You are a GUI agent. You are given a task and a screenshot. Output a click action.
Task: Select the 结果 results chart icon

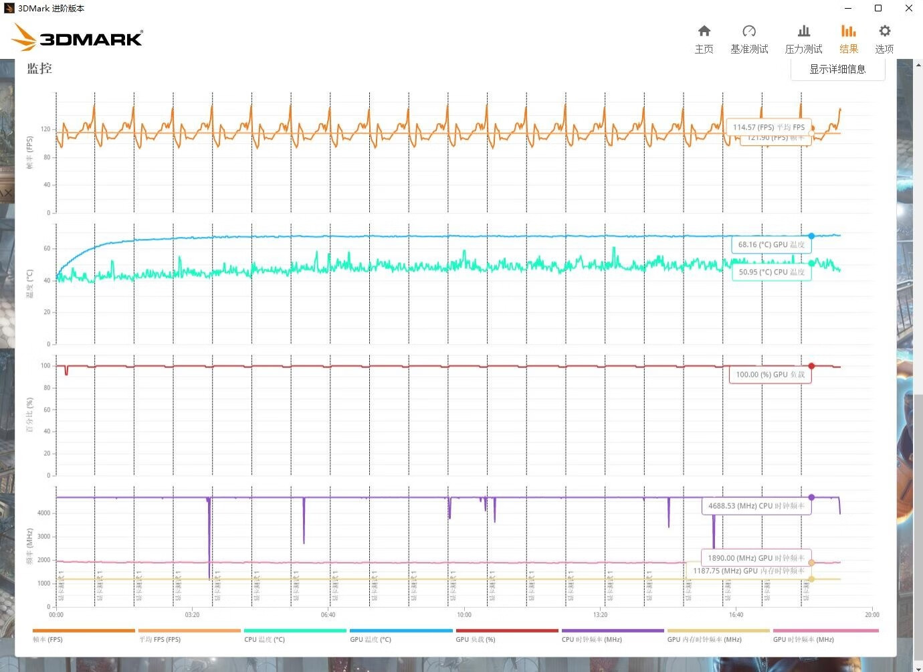849,31
